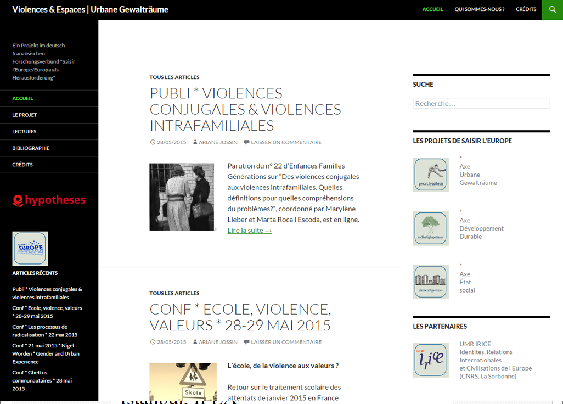Open the Skole road sign thumbnail
Screen dimensions: 563x404
[183, 383]
